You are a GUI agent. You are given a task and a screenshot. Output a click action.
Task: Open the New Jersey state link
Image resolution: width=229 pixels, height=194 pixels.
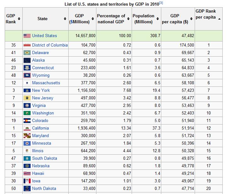pos(43,98)
